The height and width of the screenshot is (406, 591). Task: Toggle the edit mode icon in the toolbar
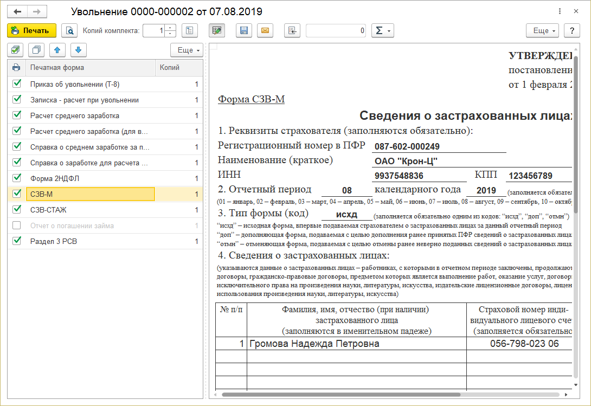[217, 31]
